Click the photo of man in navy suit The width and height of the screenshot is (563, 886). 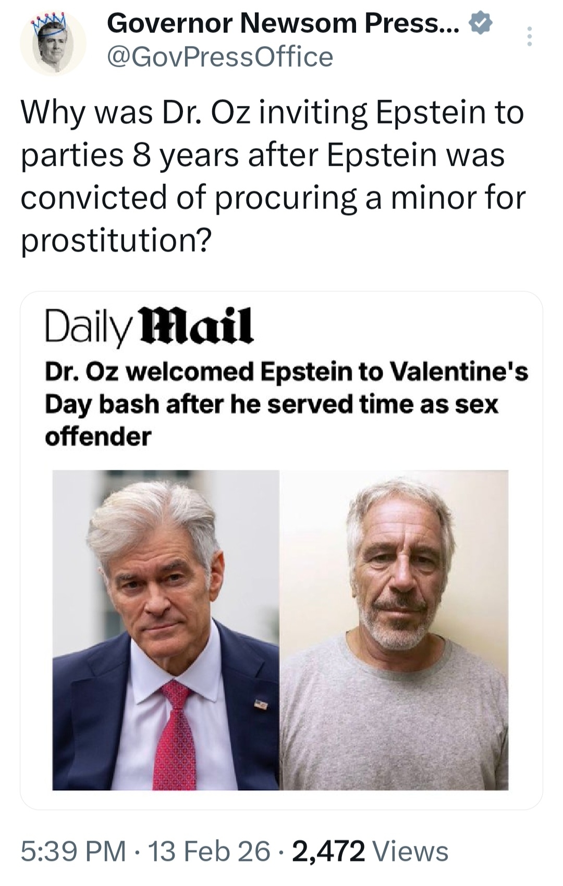166,630
